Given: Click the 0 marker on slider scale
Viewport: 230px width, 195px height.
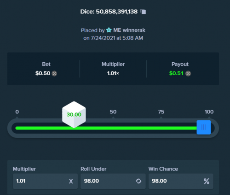Looking at the screenshot, I should (17, 112).
